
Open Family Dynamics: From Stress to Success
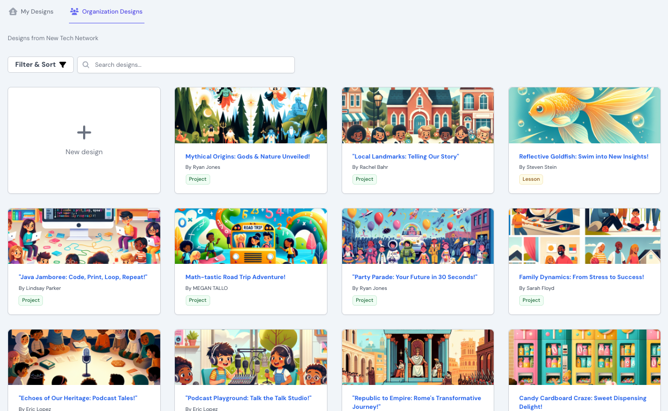click(x=581, y=277)
